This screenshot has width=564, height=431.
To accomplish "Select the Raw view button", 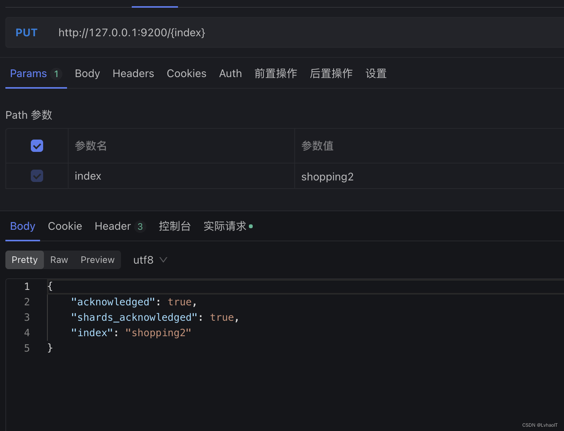I will click(59, 260).
